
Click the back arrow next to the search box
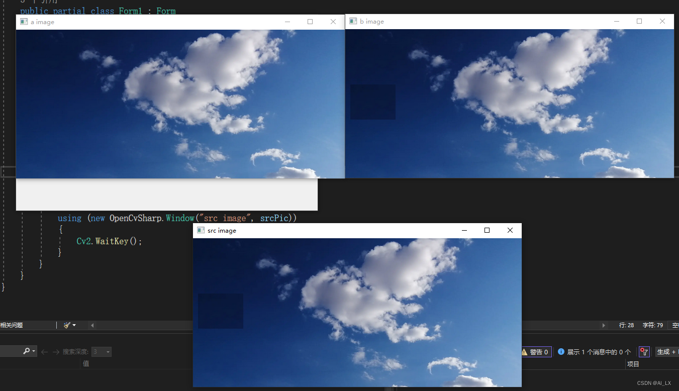coord(44,352)
